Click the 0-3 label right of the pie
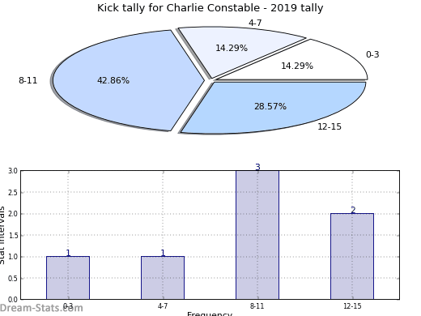Screen dimensions: 421x316 [372, 54]
